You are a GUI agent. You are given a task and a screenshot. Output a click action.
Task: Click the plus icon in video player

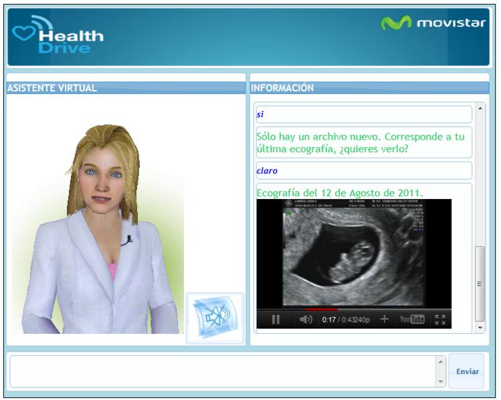(x=385, y=319)
